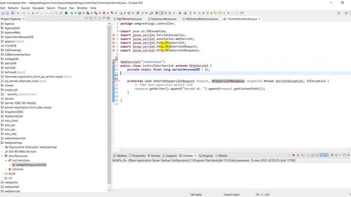
Task: Click the Run Last Tool green icon
Action: coord(88,13)
